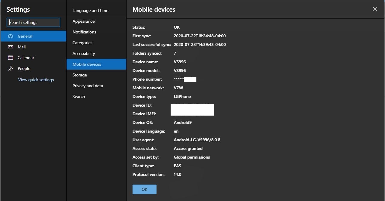Click Protocol version value 14.0

pos(178,174)
